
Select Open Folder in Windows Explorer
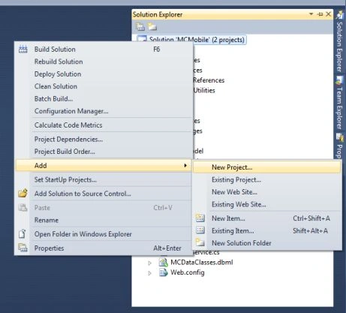click(x=104, y=234)
